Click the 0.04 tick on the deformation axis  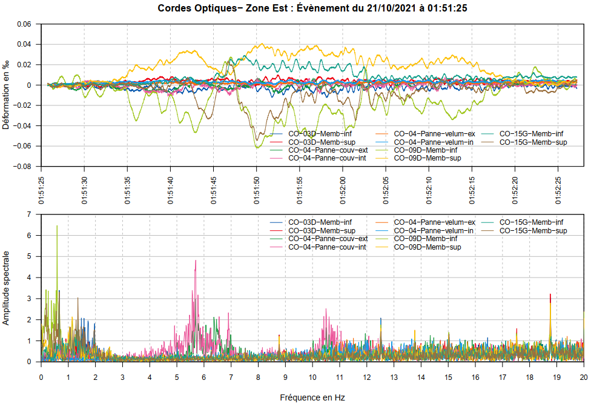[24, 44]
